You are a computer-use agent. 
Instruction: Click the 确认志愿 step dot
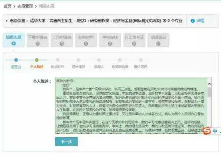141,60
